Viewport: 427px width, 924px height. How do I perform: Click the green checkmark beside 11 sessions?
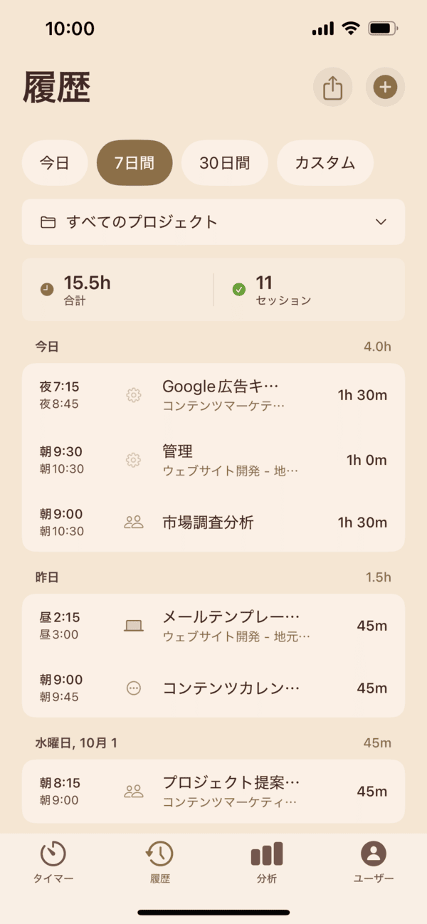[240, 290]
